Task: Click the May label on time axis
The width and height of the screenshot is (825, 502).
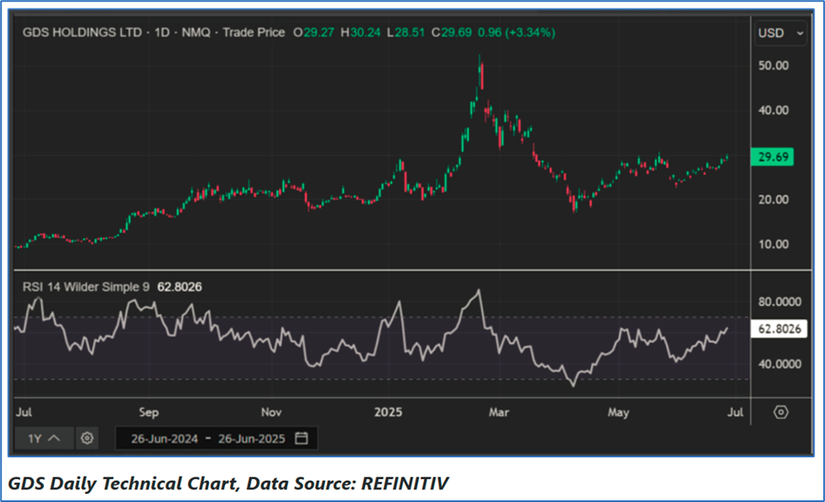Action: [619, 413]
